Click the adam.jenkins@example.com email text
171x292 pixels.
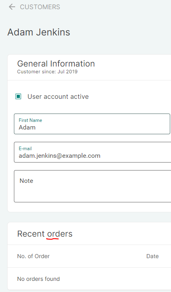coord(60,156)
